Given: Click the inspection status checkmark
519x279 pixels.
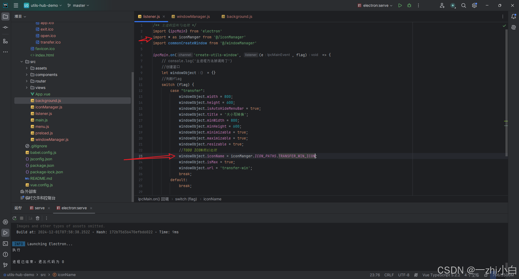Looking at the screenshot, I should point(504,26).
